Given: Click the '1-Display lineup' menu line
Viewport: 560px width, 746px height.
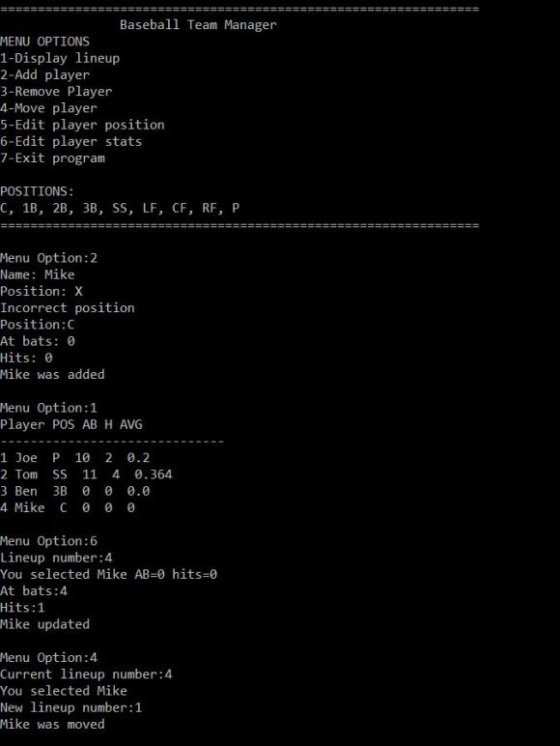Looking at the screenshot, I should pyautogui.click(x=60, y=59).
